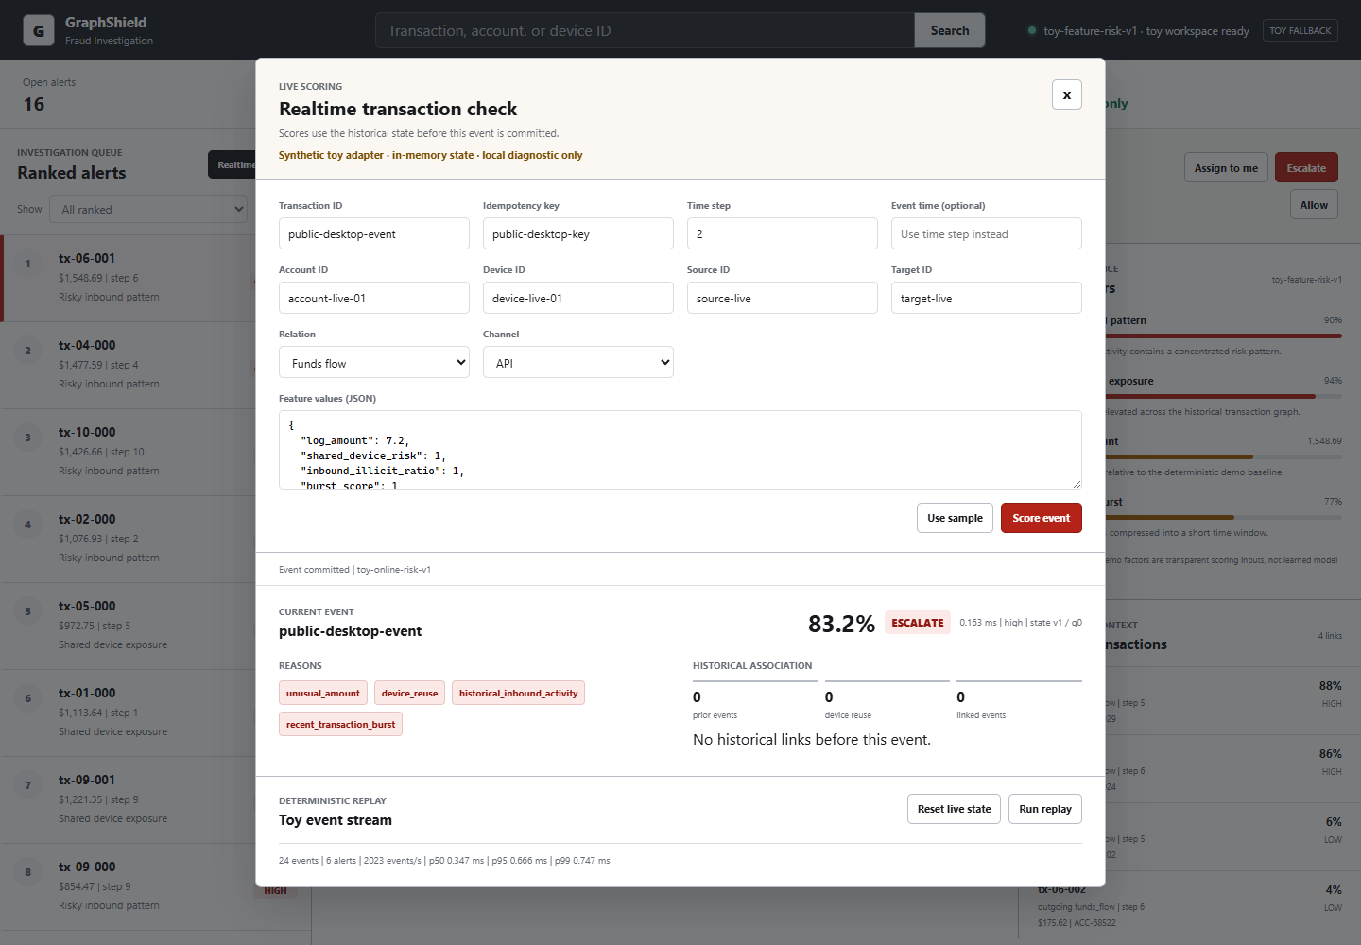The width and height of the screenshot is (1361, 945).
Task: Click the Score event button
Action: pyautogui.click(x=1042, y=518)
